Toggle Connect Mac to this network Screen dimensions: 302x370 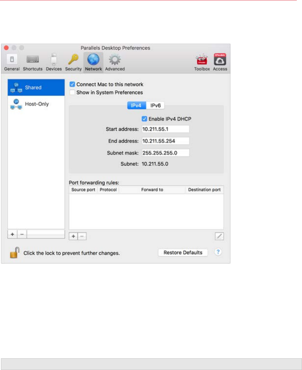(72, 84)
